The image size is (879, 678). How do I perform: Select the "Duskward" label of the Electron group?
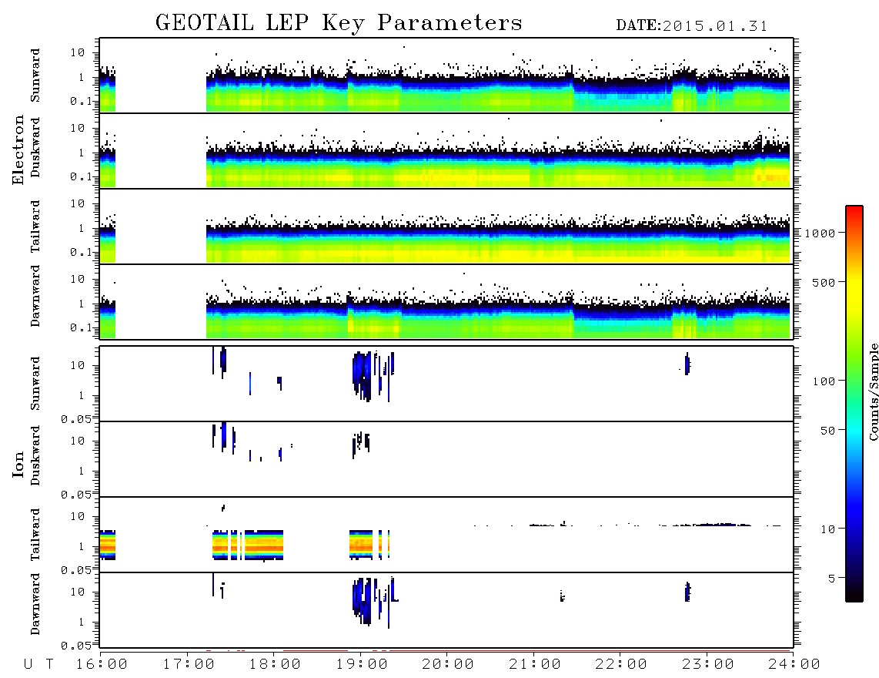pyautogui.click(x=35, y=147)
